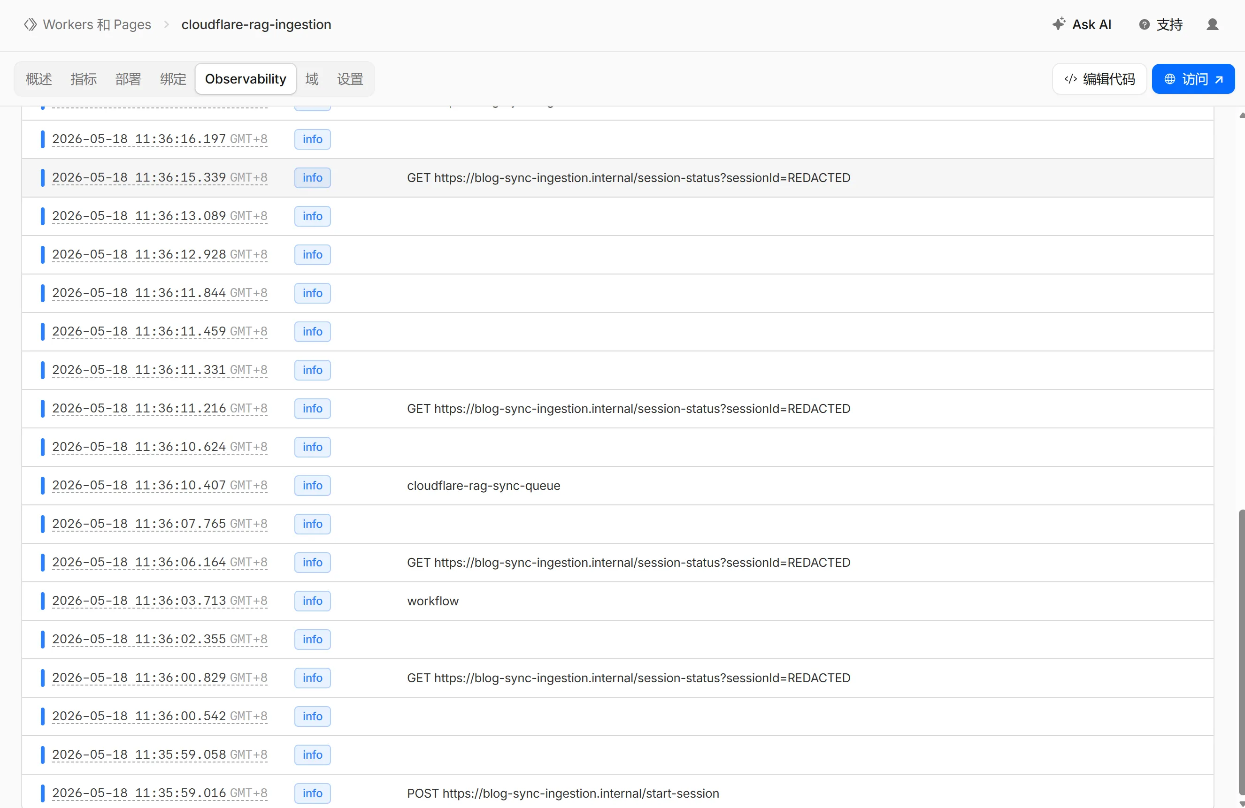
Task: Click info badge on the 11:36:12.928 row
Action: pyautogui.click(x=312, y=255)
